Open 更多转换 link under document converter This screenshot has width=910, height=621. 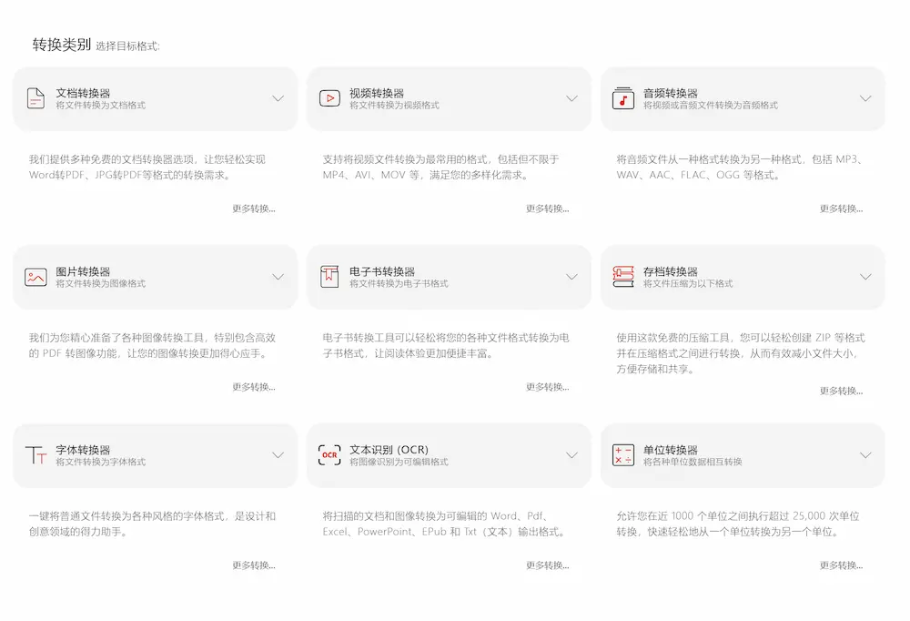pyautogui.click(x=254, y=209)
